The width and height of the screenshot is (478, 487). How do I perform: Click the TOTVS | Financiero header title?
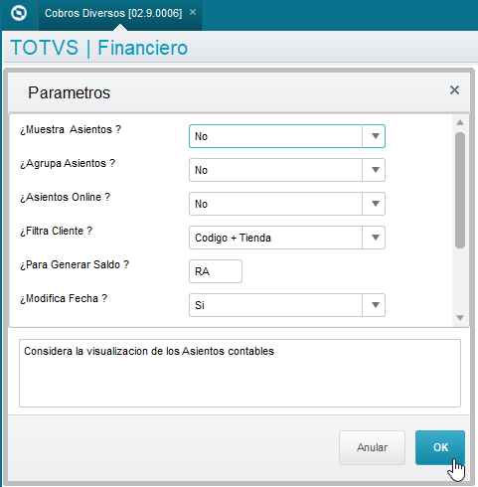tap(99, 48)
